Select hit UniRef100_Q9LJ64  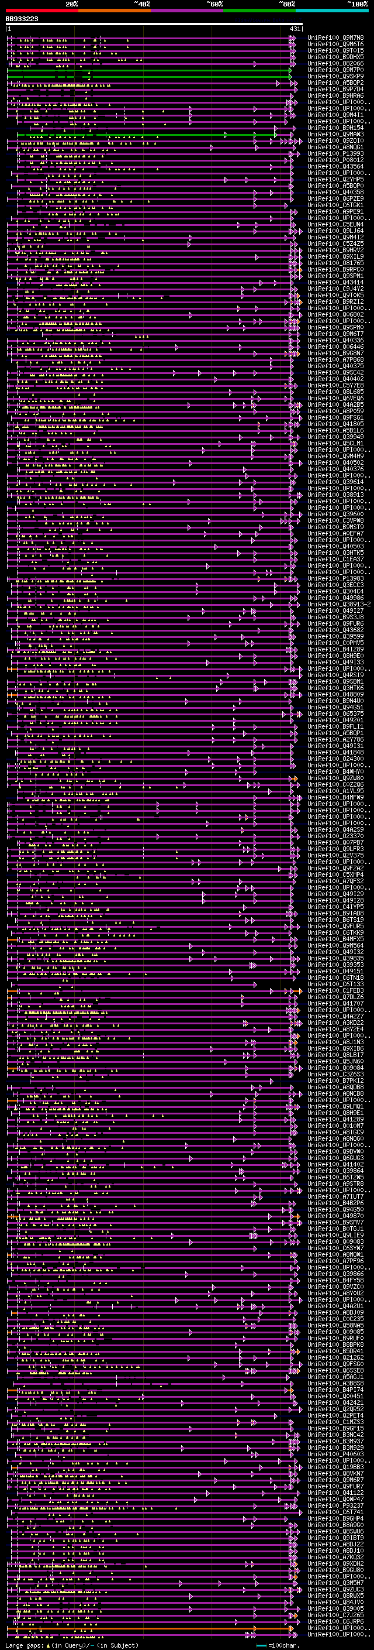[x=335, y=231]
